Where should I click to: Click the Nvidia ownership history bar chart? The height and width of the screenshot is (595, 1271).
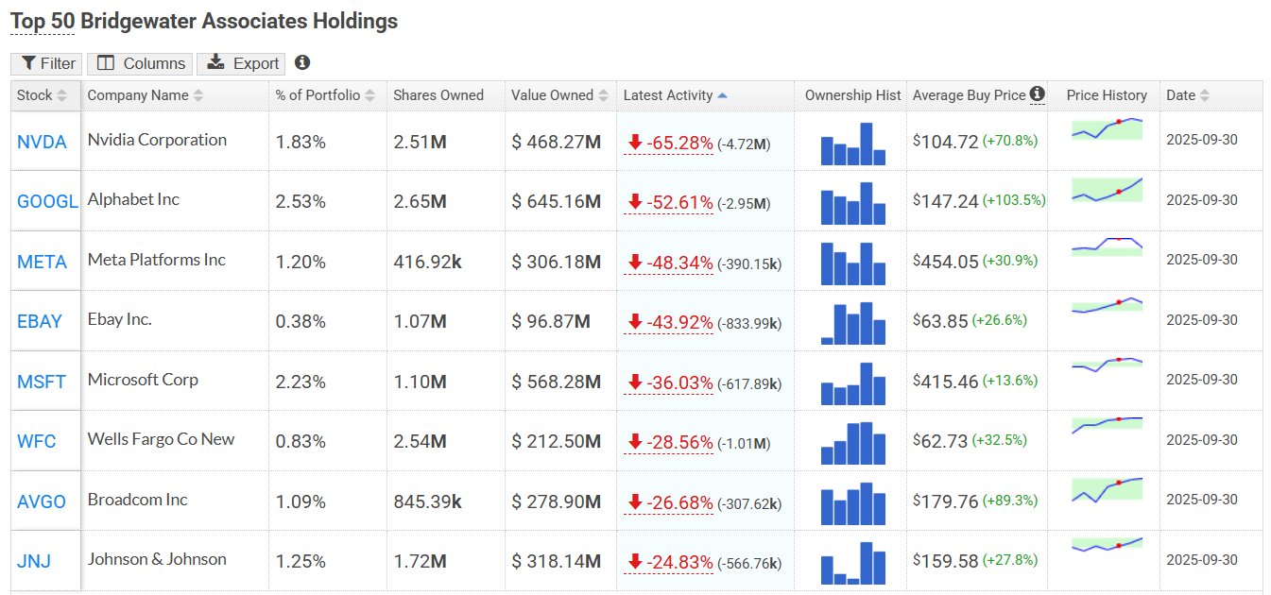click(x=852, y=144)
